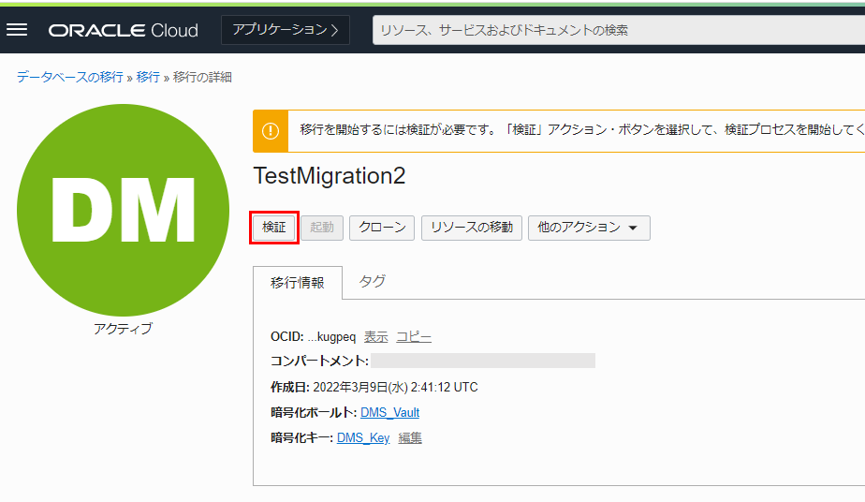Open the DMS_Vault link
Image resolution: width=865 pixels, height=502 pixels.
click(x=389, y=413)
